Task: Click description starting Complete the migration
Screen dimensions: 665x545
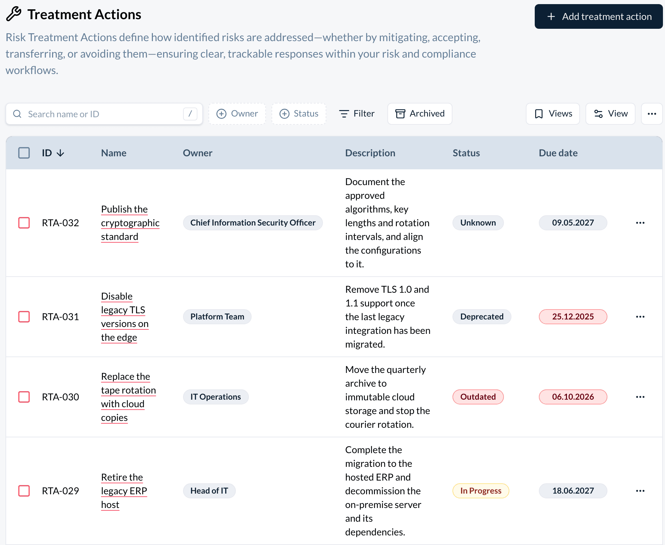Action: click(x=383, y=491)
